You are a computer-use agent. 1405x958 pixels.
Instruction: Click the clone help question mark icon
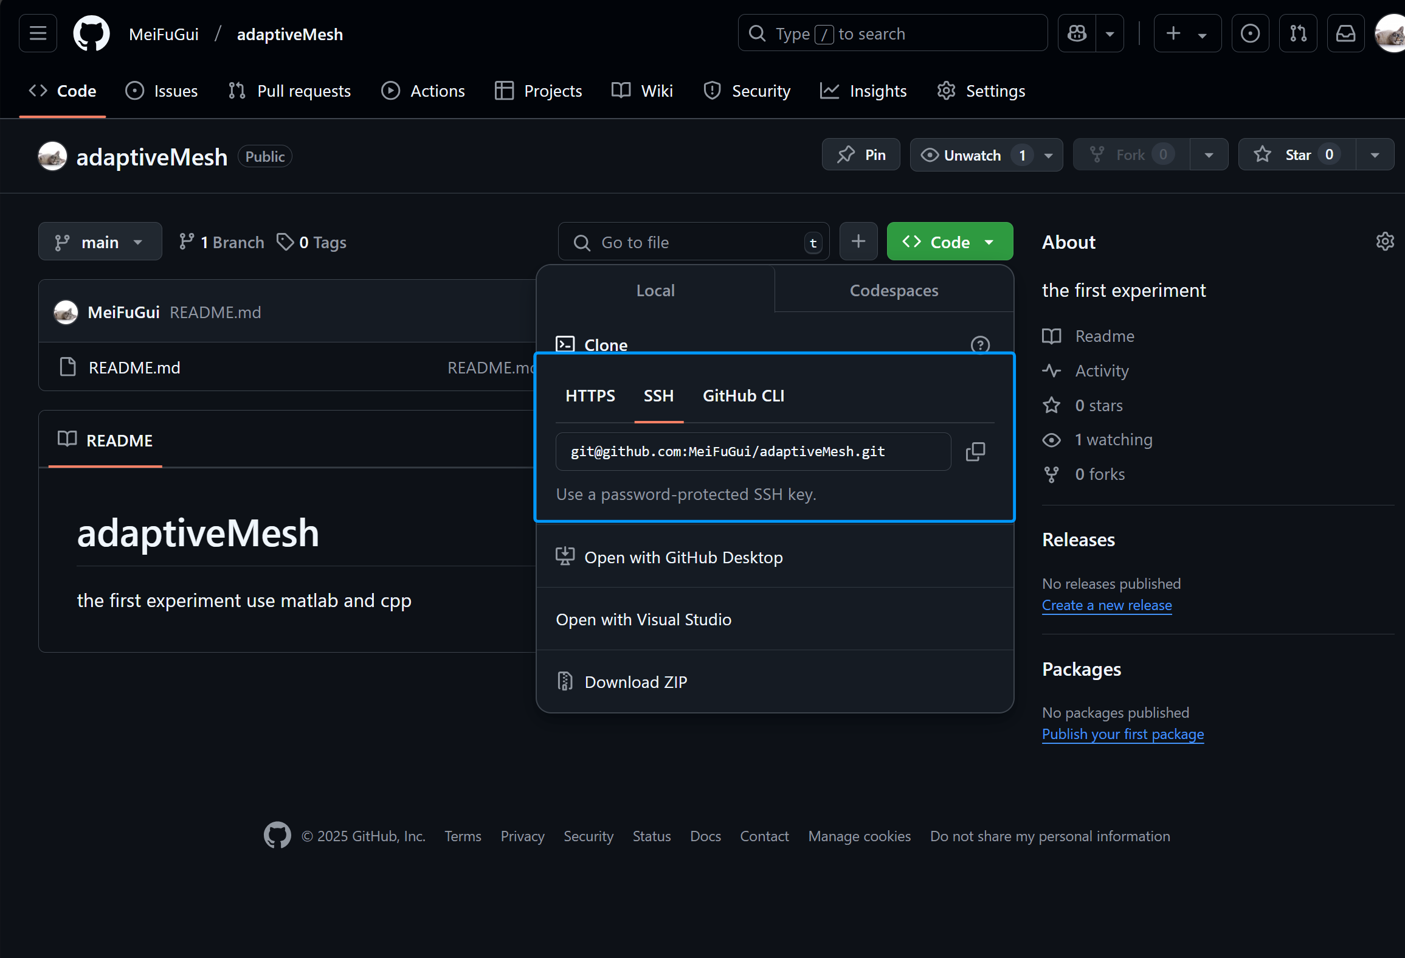[980, 345]
